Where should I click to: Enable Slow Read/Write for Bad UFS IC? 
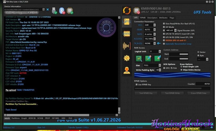[x=164, y=24]
